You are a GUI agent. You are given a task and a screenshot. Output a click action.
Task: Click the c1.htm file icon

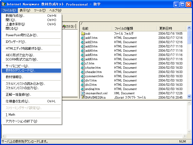(x=83, y=63)
